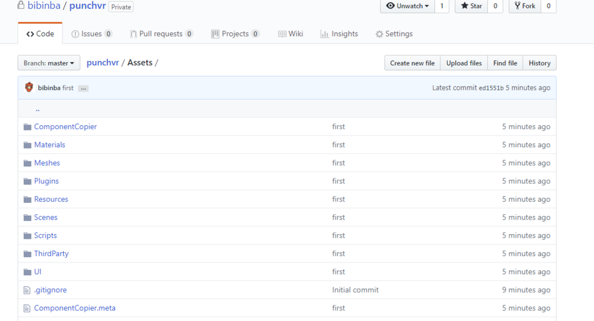Switch to the Insights tab
Viewport: 594px width, 321px height.
point(339,34)
